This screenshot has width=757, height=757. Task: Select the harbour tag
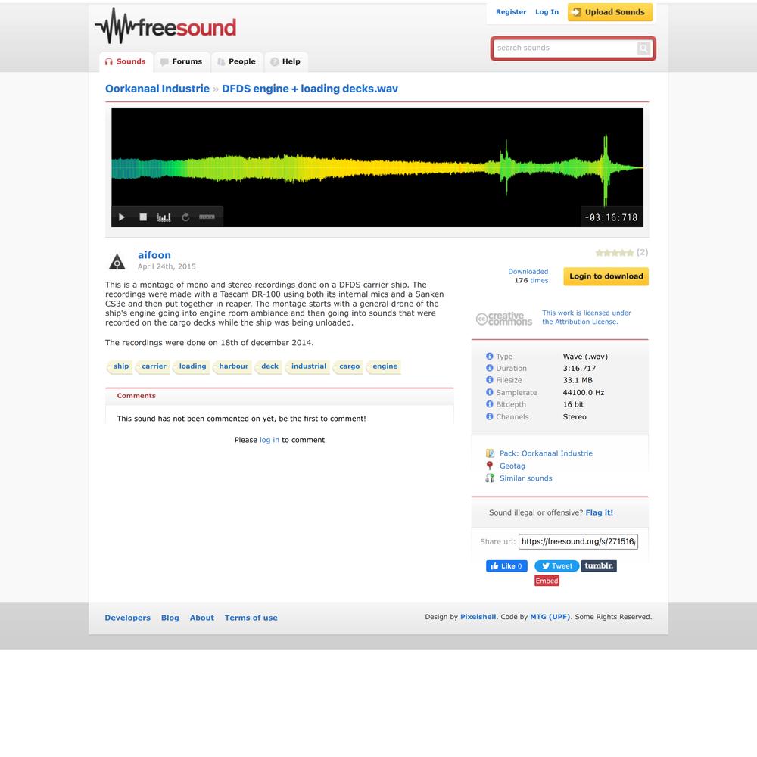(x=233, y=366)
